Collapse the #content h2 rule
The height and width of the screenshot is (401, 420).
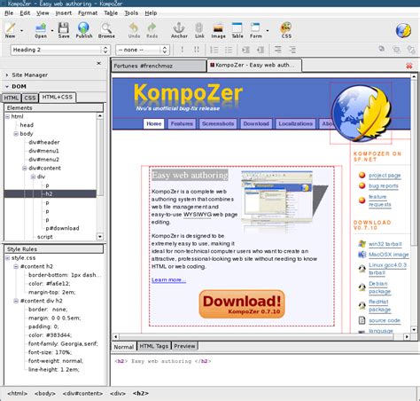point(16,267)
